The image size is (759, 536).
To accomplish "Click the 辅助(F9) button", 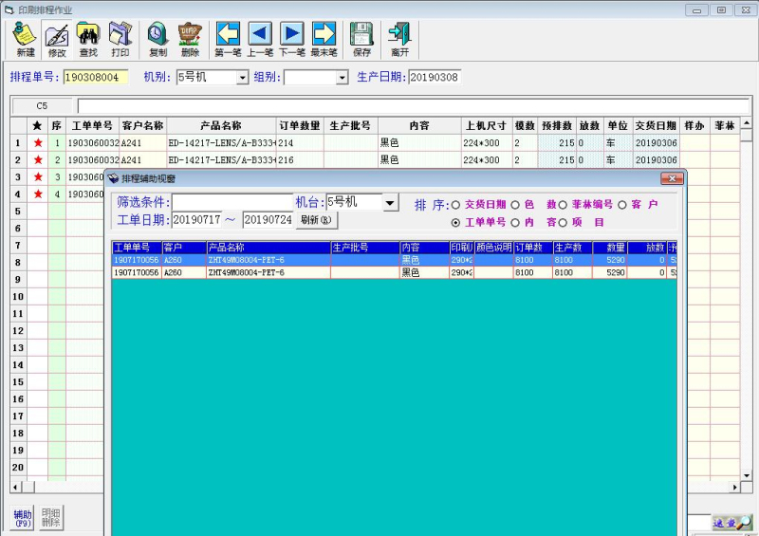I will tap(22, 518).
